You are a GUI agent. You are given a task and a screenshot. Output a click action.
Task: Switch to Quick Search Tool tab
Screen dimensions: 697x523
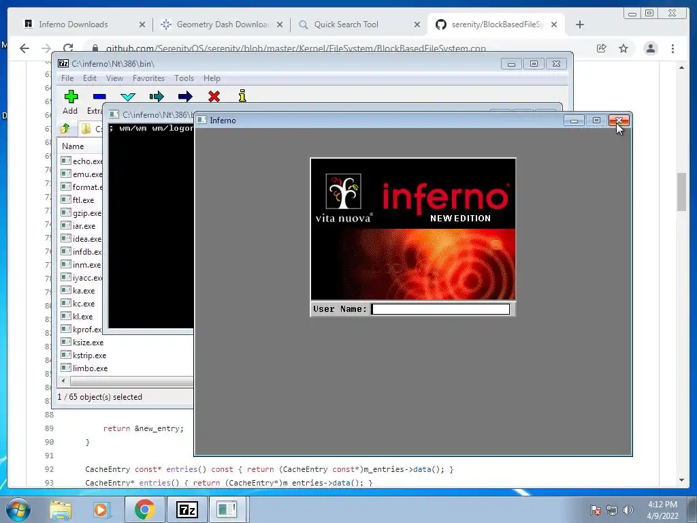[x=346, y=25]
